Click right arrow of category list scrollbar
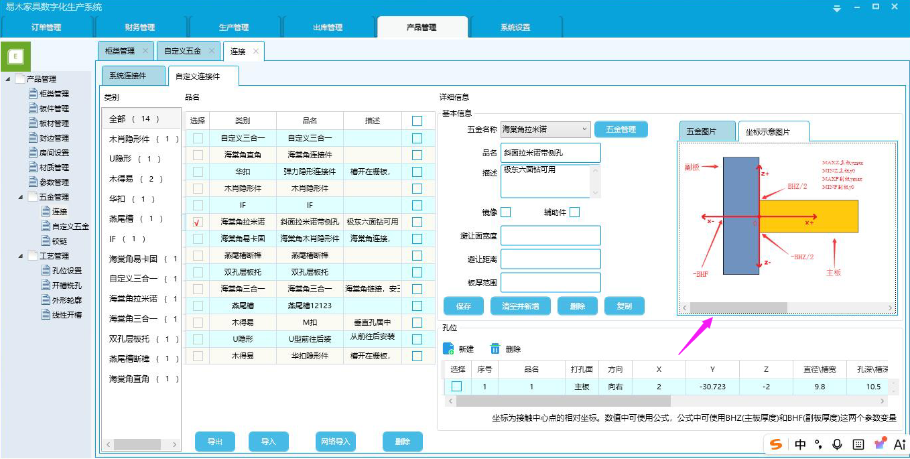910x459 pixels. [176, 445]
